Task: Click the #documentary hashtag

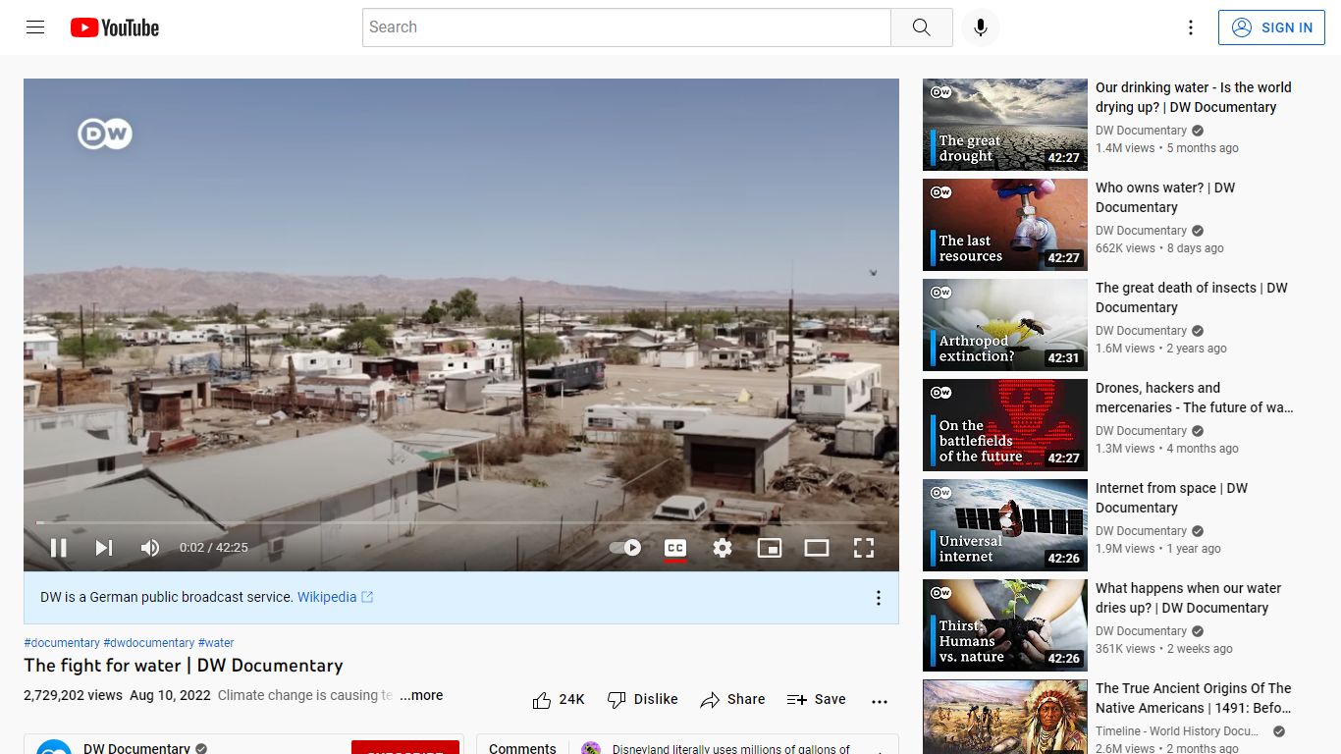Action: tap(62, 643)
